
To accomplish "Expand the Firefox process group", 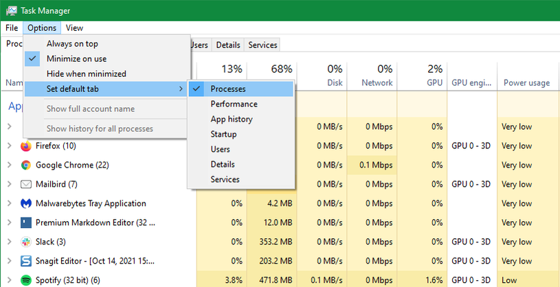I will click(9, 146).
